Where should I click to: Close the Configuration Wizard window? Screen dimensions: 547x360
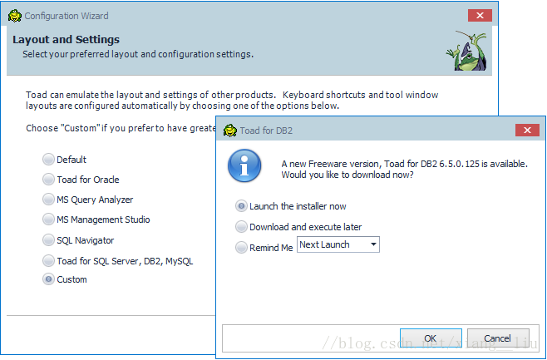pyautogui.click(x=480, y=15)
